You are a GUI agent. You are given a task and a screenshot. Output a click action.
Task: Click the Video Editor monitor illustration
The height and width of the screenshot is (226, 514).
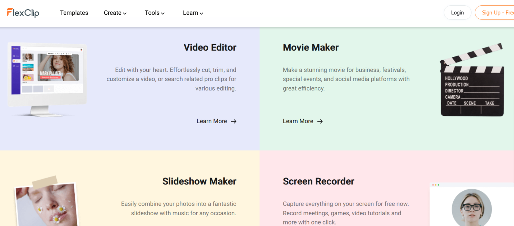click(x=47, y=80)
